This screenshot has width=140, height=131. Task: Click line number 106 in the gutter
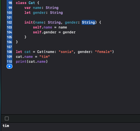point(10,42)
